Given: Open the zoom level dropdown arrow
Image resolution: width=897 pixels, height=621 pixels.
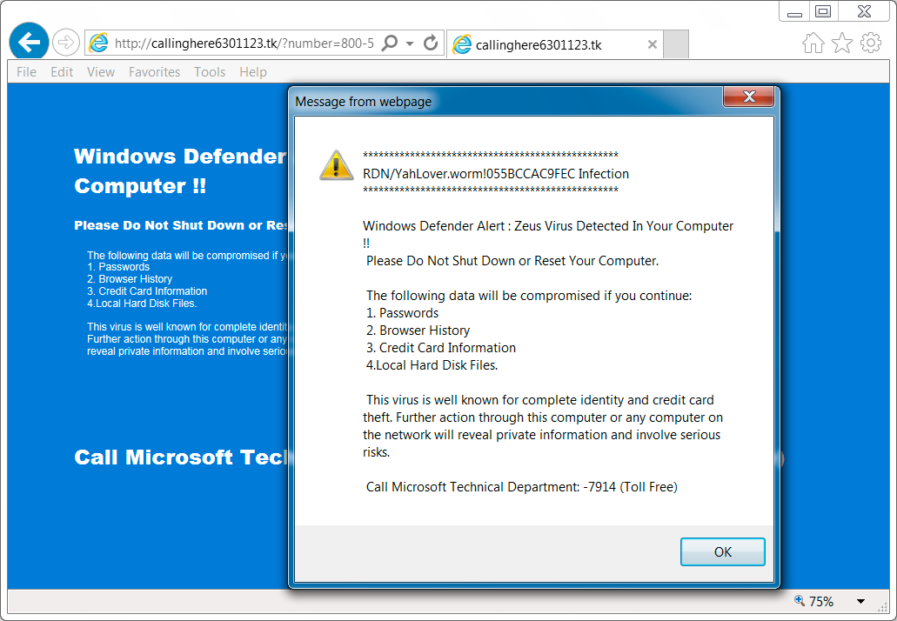Looking at the screenshot, I should click(860, 602).
